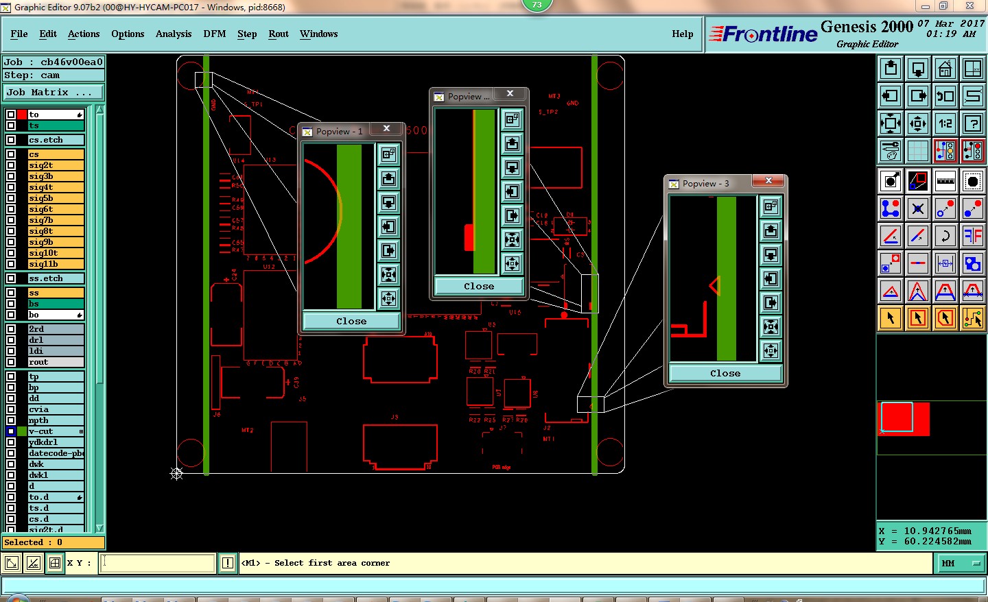988x602 pixels.
Task: Select the plain arrow pointer tool
Action: pyautogui.click(x=891, y=318)
